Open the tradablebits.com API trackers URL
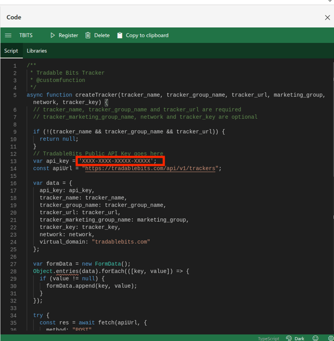334x341 pixels. click(x=150, y=168)
